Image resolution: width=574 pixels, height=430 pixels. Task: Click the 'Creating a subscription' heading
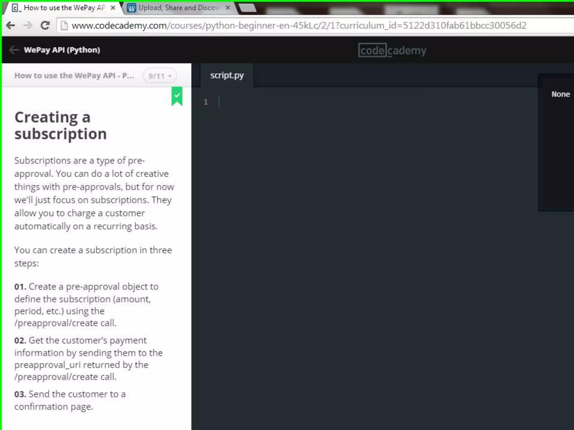(x=61, y=125)
